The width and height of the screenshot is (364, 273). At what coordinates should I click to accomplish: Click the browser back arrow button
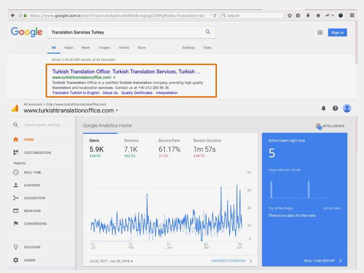(x=13, y=16)
